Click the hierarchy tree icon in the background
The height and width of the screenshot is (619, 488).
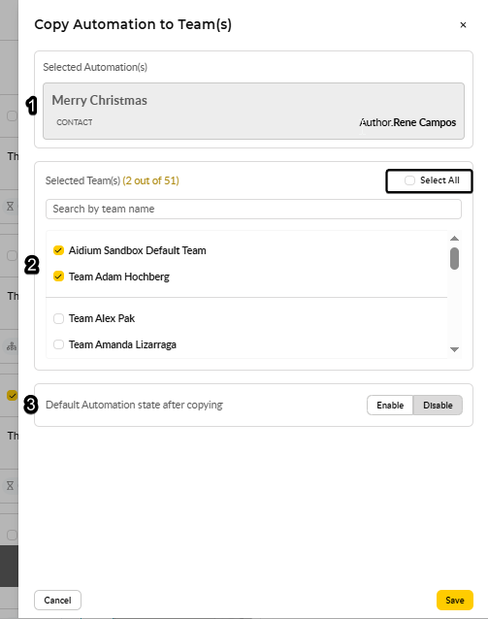[x=12, y=346]
